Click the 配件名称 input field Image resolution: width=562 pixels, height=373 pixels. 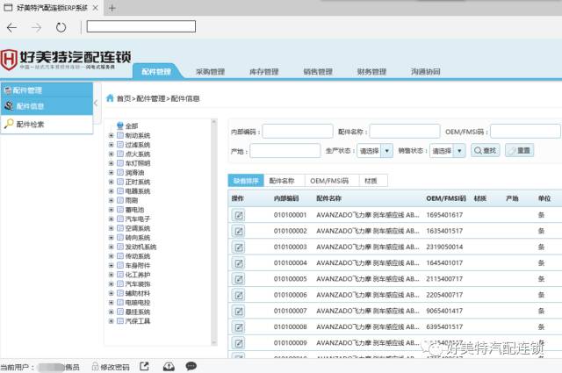coord(404,131)
